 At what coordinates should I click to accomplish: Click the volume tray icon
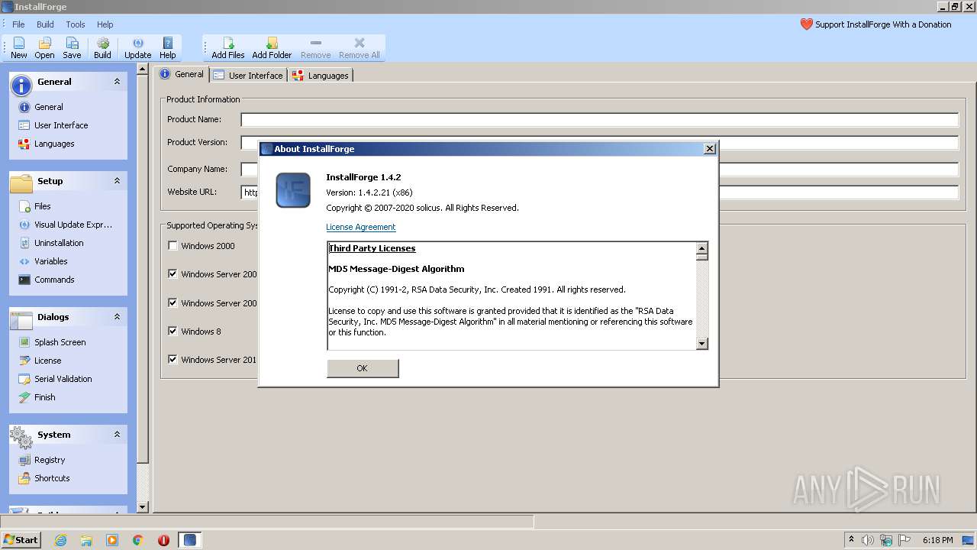point(868,540)
